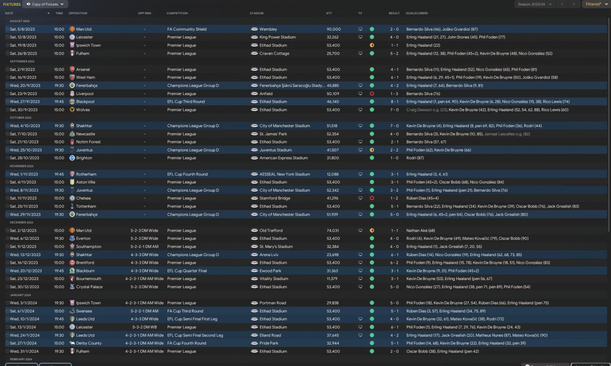Open the Rotherham opposition link
The width and height of the screenshot is (611, 366).
click(x=86, y=174)
